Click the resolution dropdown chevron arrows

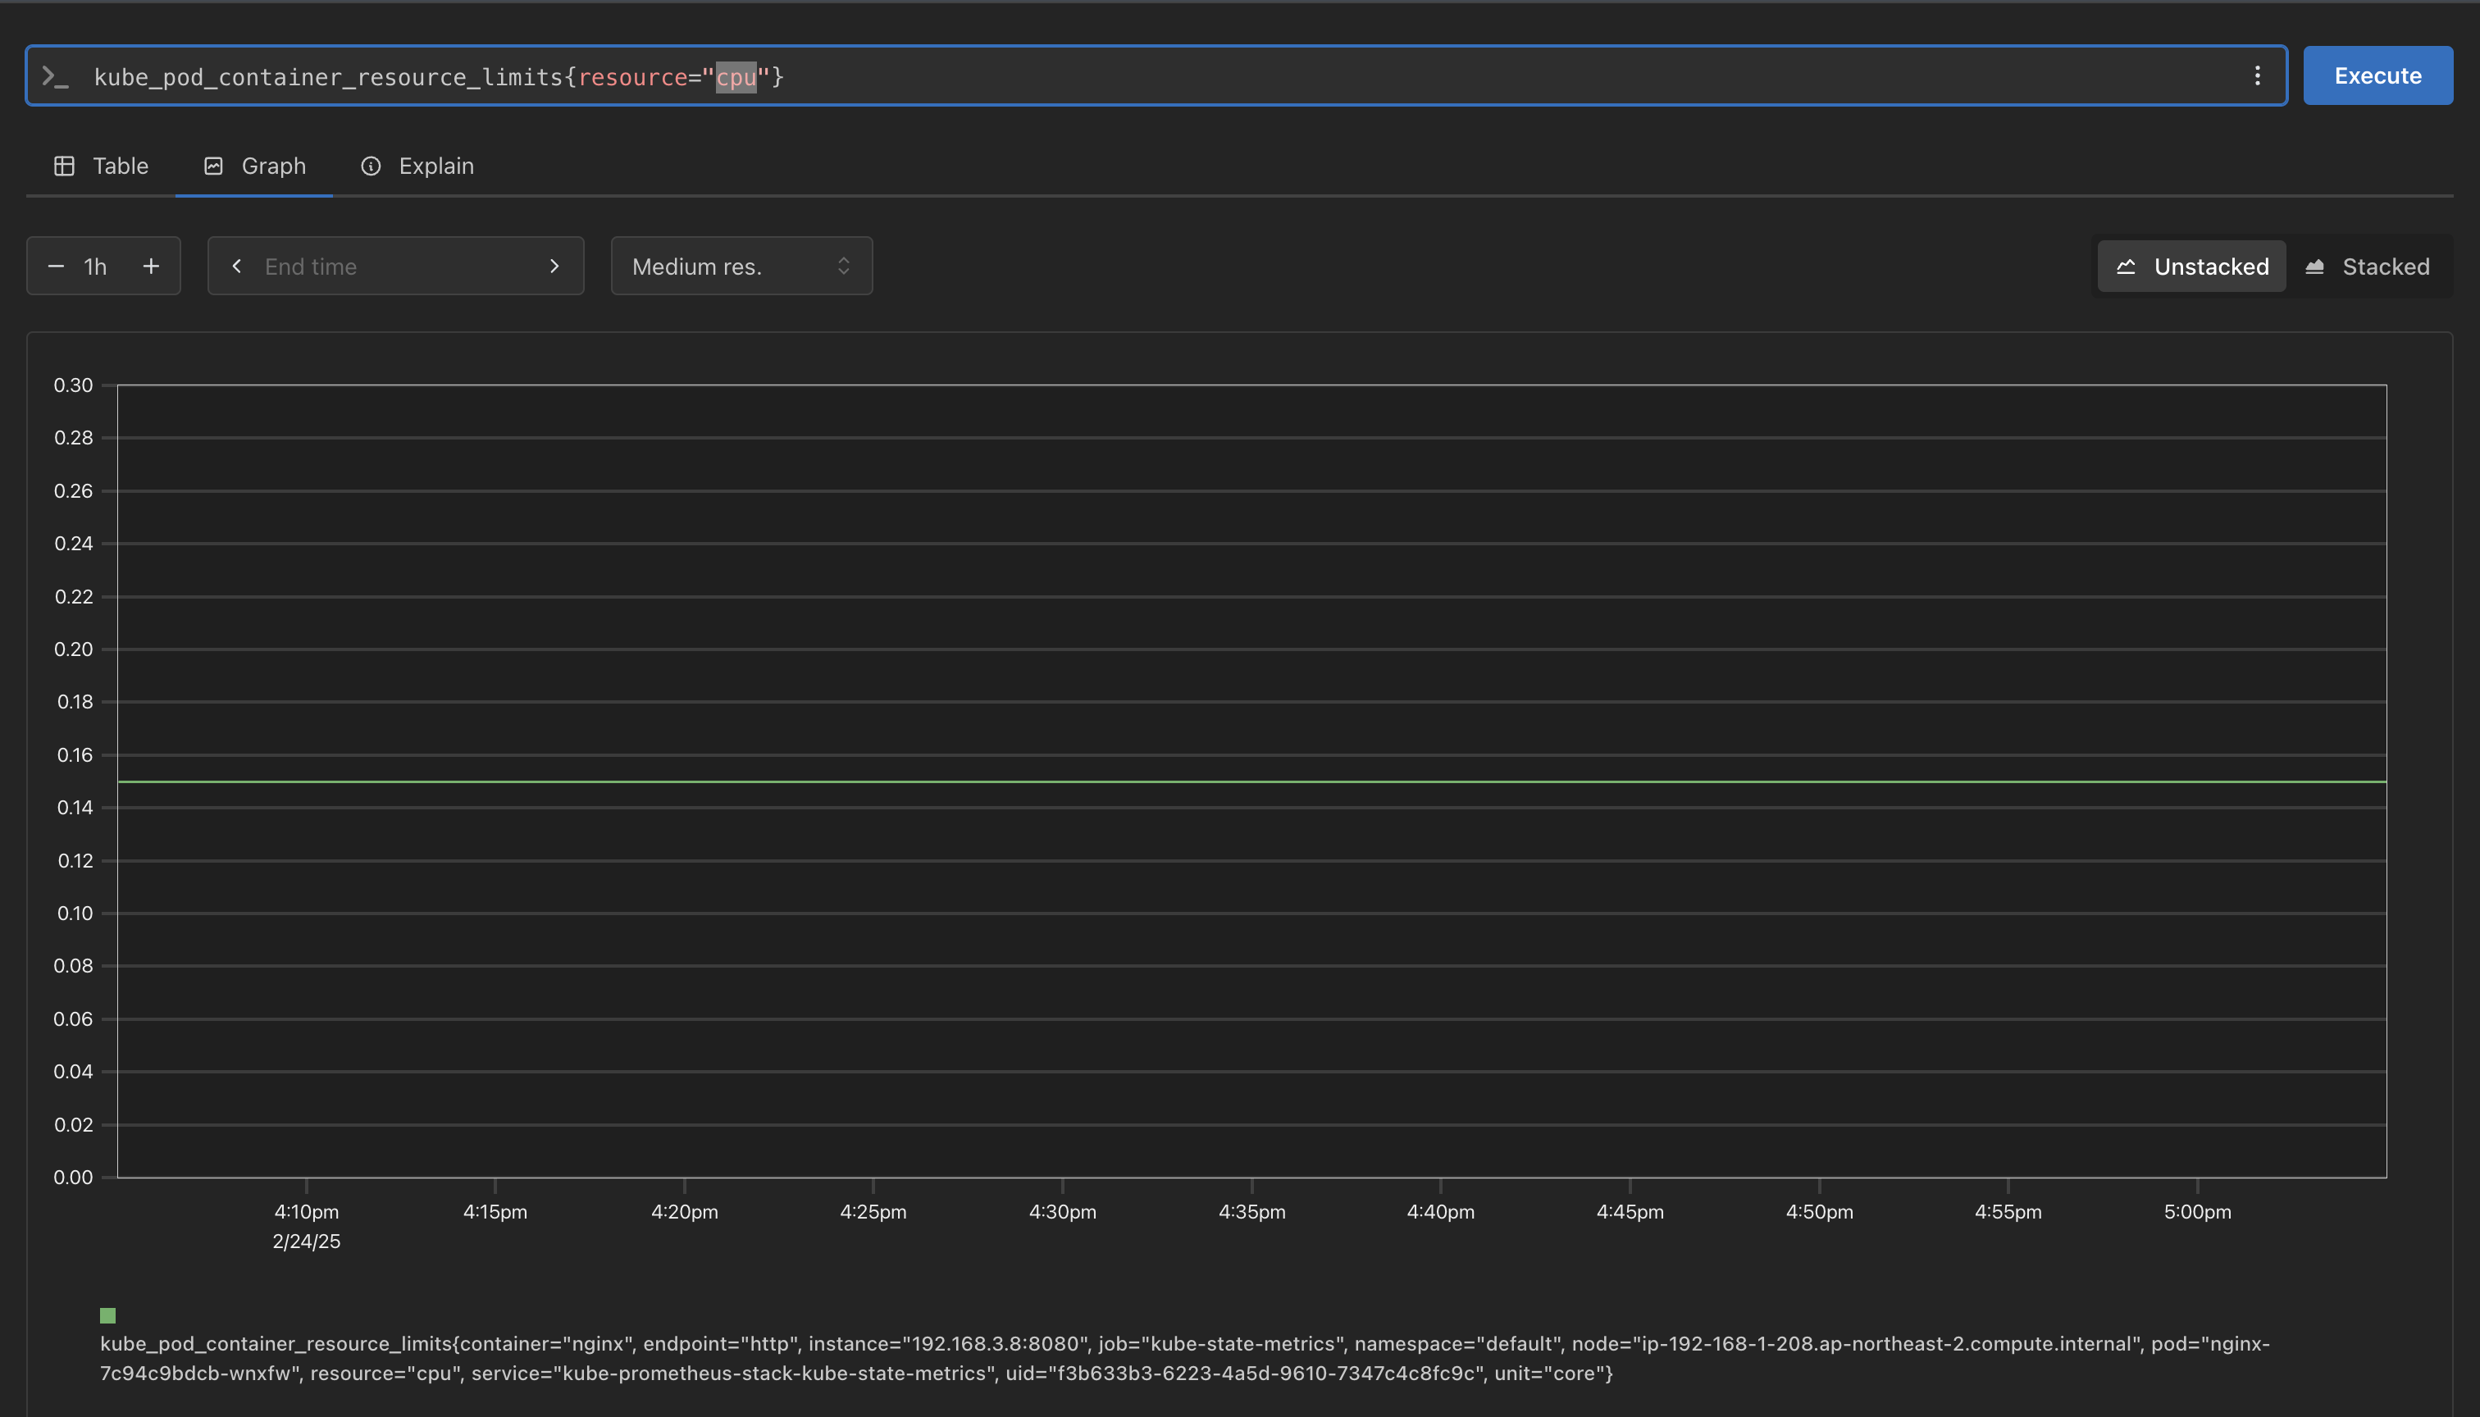point(844,266)
